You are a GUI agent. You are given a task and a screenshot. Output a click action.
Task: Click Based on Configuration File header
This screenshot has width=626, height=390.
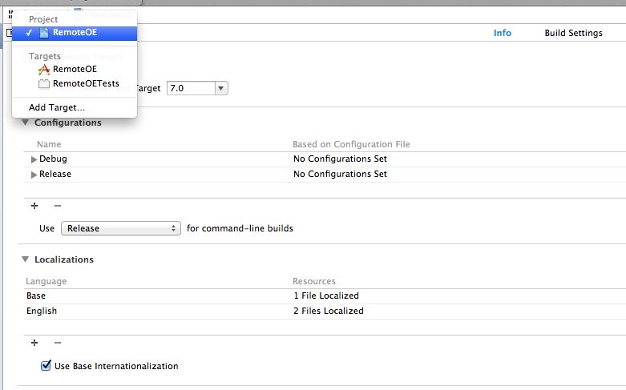click(351, 144)
